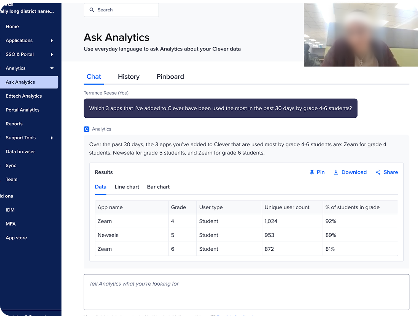
Task: Open the Pinboard tab
Action: (x=170, y=77)
